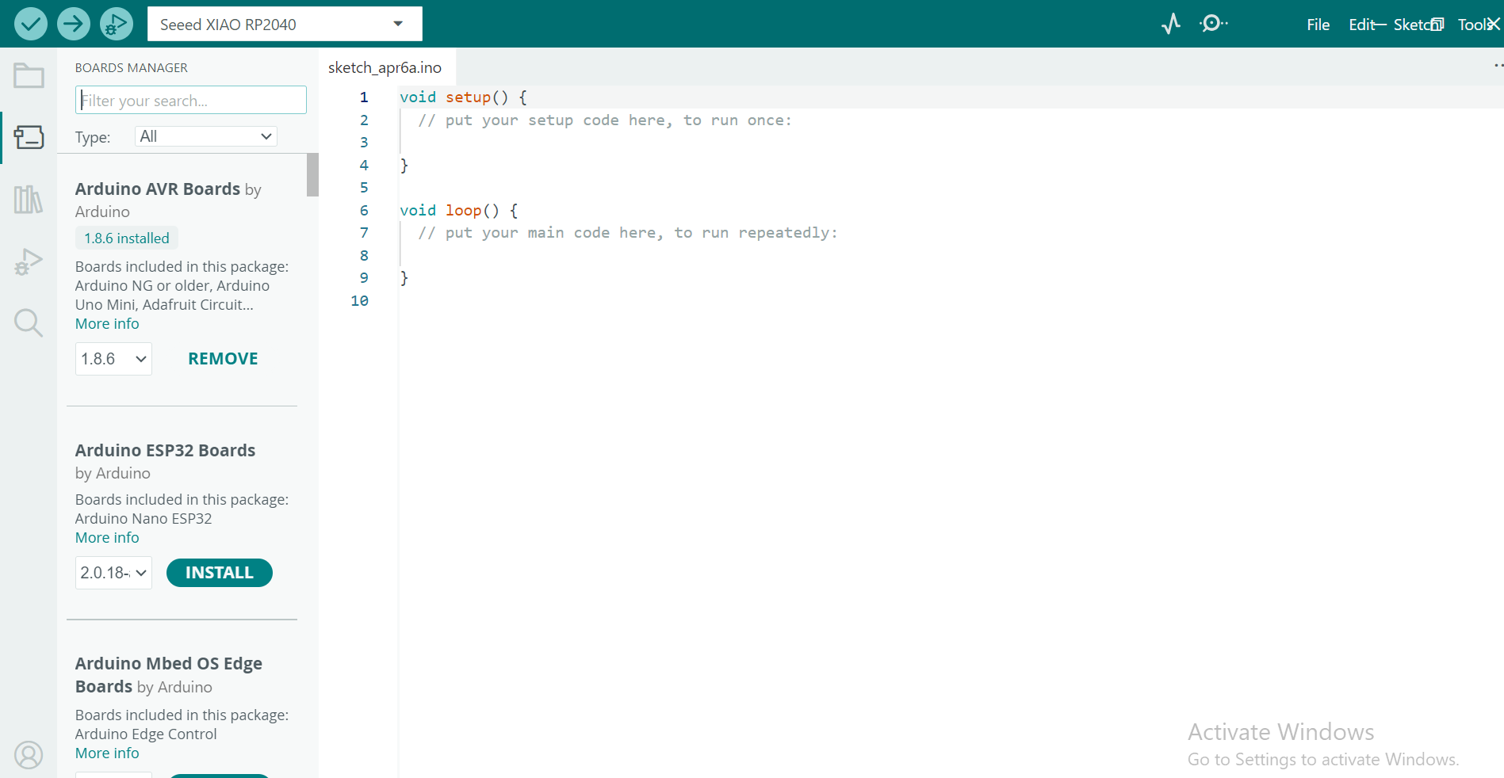Click the Arduino Nano ESP32 board text
The width and height of the screenshot is (1504, 778).
coord(144,519)
